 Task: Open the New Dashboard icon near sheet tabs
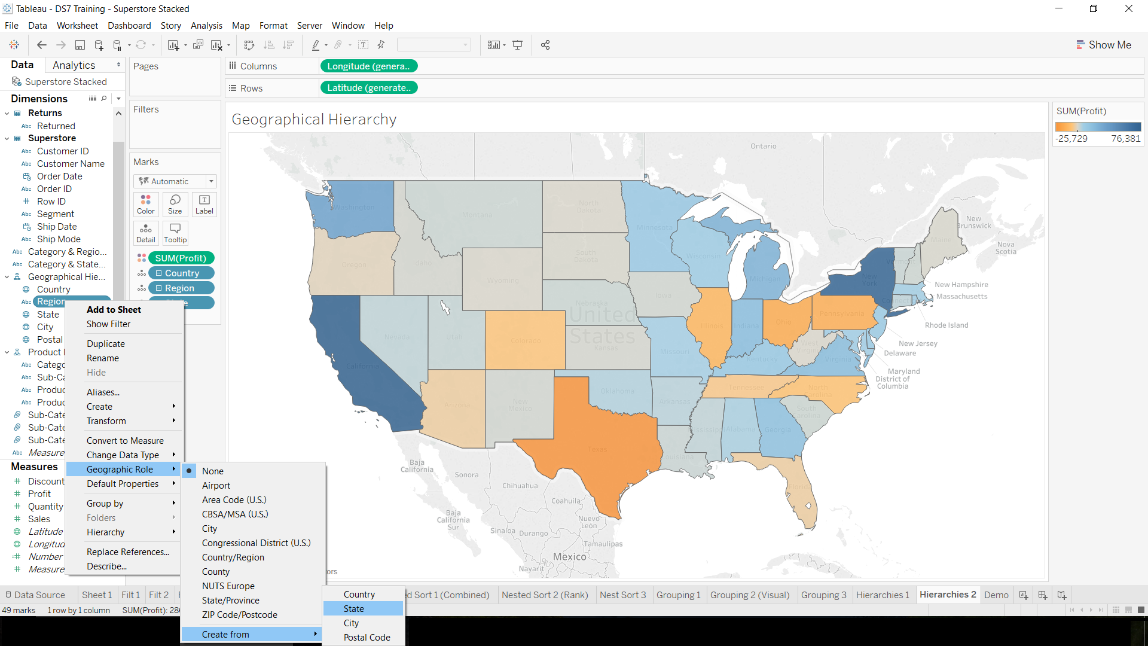pyautogui.click(x=1042, y=595)
